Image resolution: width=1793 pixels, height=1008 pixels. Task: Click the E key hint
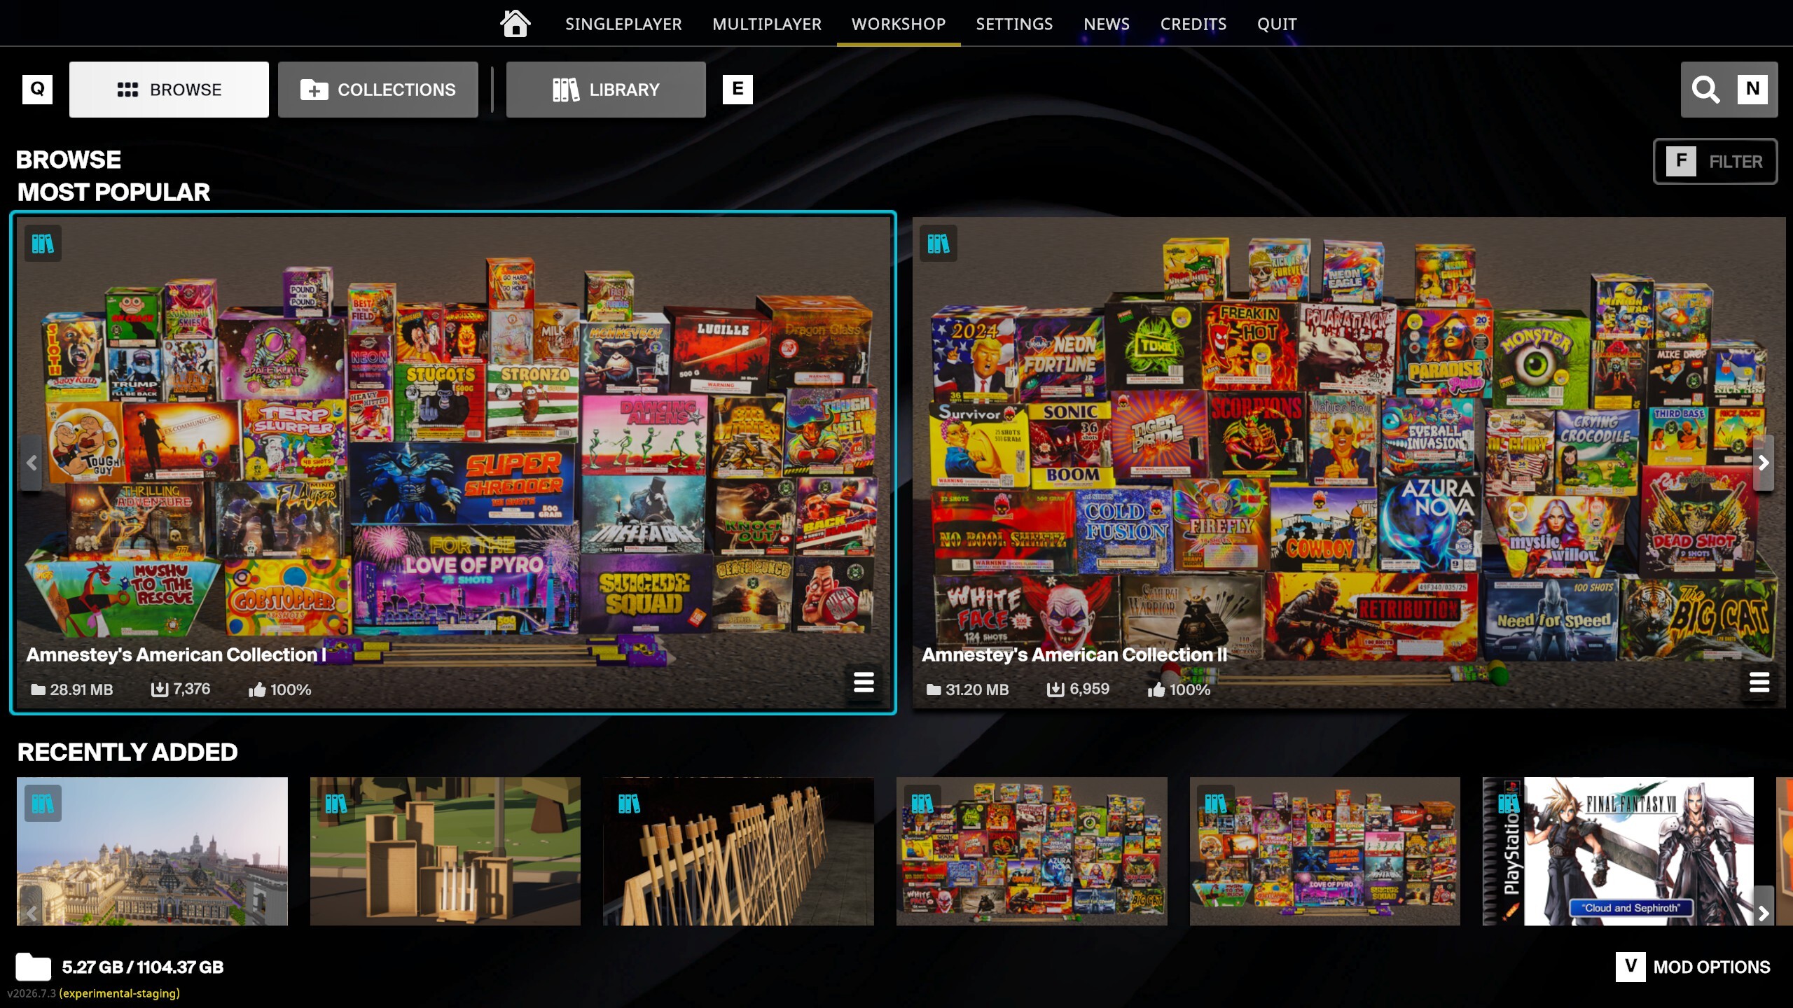click(x=738, y=89)
